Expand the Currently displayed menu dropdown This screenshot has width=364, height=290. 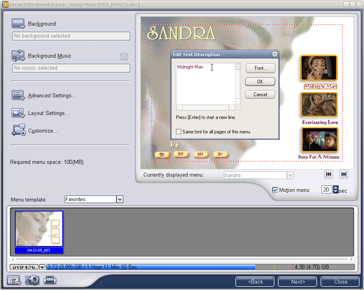tap(290, 175)
